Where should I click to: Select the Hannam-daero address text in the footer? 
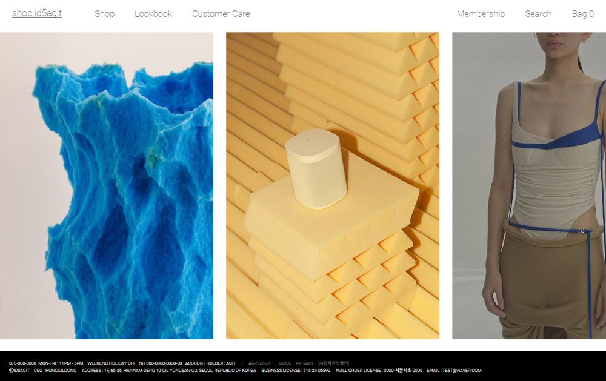point(180,370)
